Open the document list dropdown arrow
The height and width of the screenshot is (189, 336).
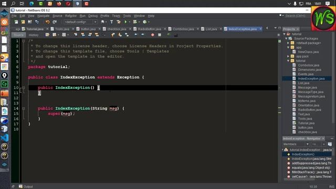(x=275, y=28)
